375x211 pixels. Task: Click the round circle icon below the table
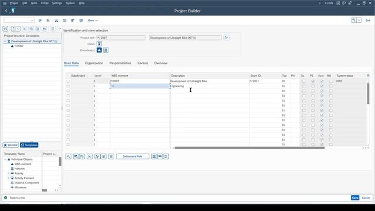[x=90, y=156]
